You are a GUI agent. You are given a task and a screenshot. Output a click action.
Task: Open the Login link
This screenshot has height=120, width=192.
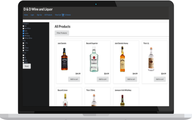[x=32, y=15]
